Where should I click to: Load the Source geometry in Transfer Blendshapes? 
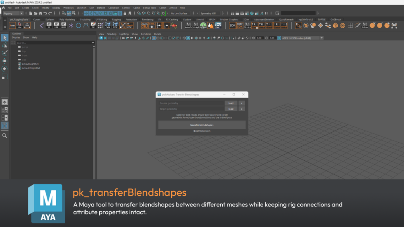click(x=231, y=103)
